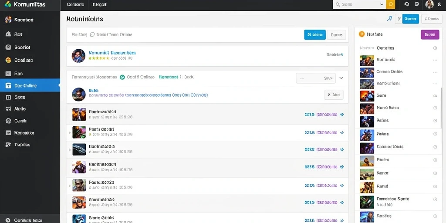Click the badge icon beside the chat icon
Viewport: 446px width, 223px height.
(x=417, y=4)
